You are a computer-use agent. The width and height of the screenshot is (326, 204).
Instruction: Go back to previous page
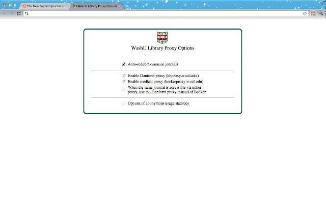5,14
